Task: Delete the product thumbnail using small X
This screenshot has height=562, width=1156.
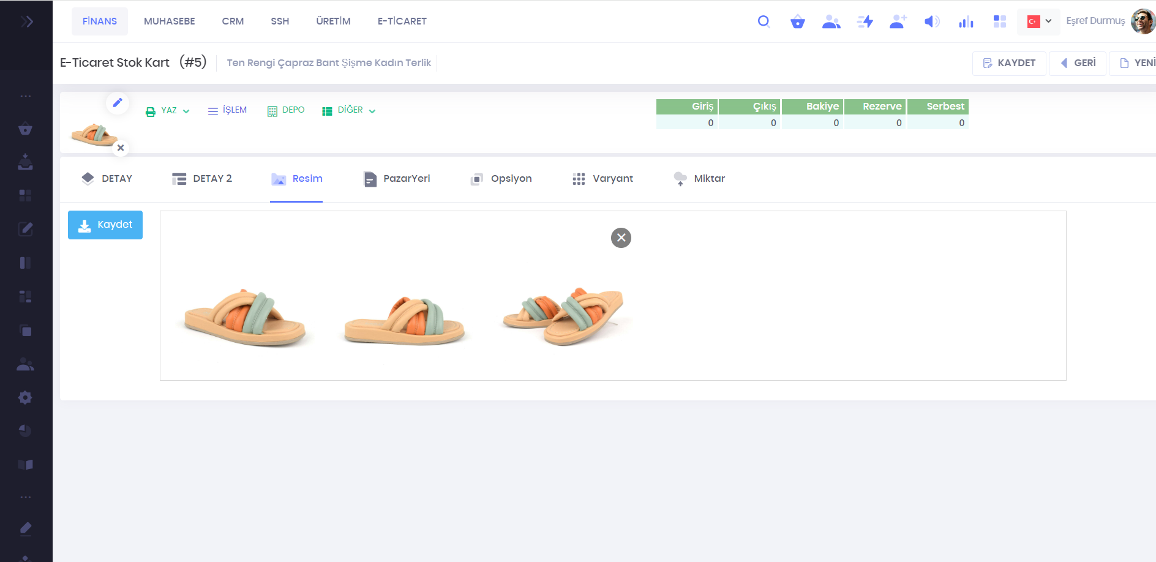Action: point(121,148)
